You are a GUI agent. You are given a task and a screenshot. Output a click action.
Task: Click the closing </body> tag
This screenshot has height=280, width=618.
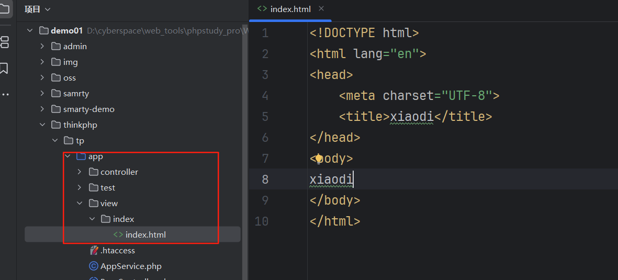(335, 200)
